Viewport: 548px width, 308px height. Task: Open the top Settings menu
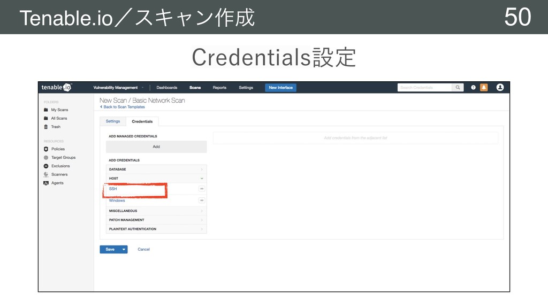246,88
